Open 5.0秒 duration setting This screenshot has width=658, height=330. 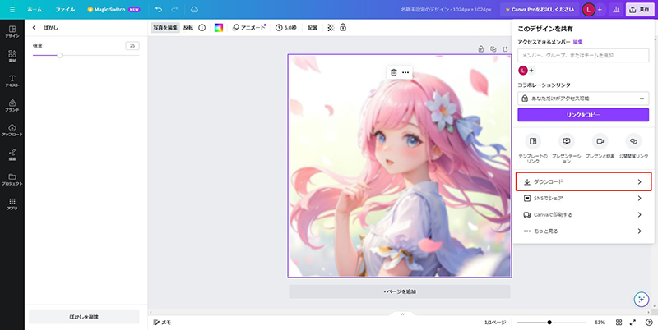click(286, 28)
